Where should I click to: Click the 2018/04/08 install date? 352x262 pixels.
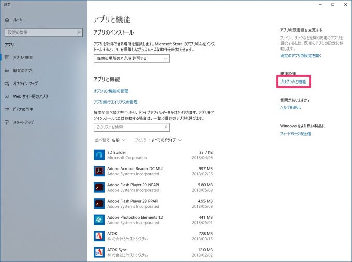click(202, 158)
